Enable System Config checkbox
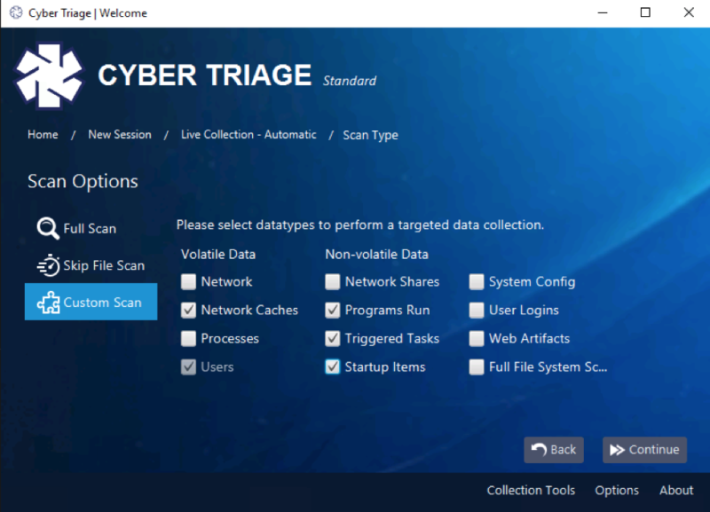 tap(477, 281)
